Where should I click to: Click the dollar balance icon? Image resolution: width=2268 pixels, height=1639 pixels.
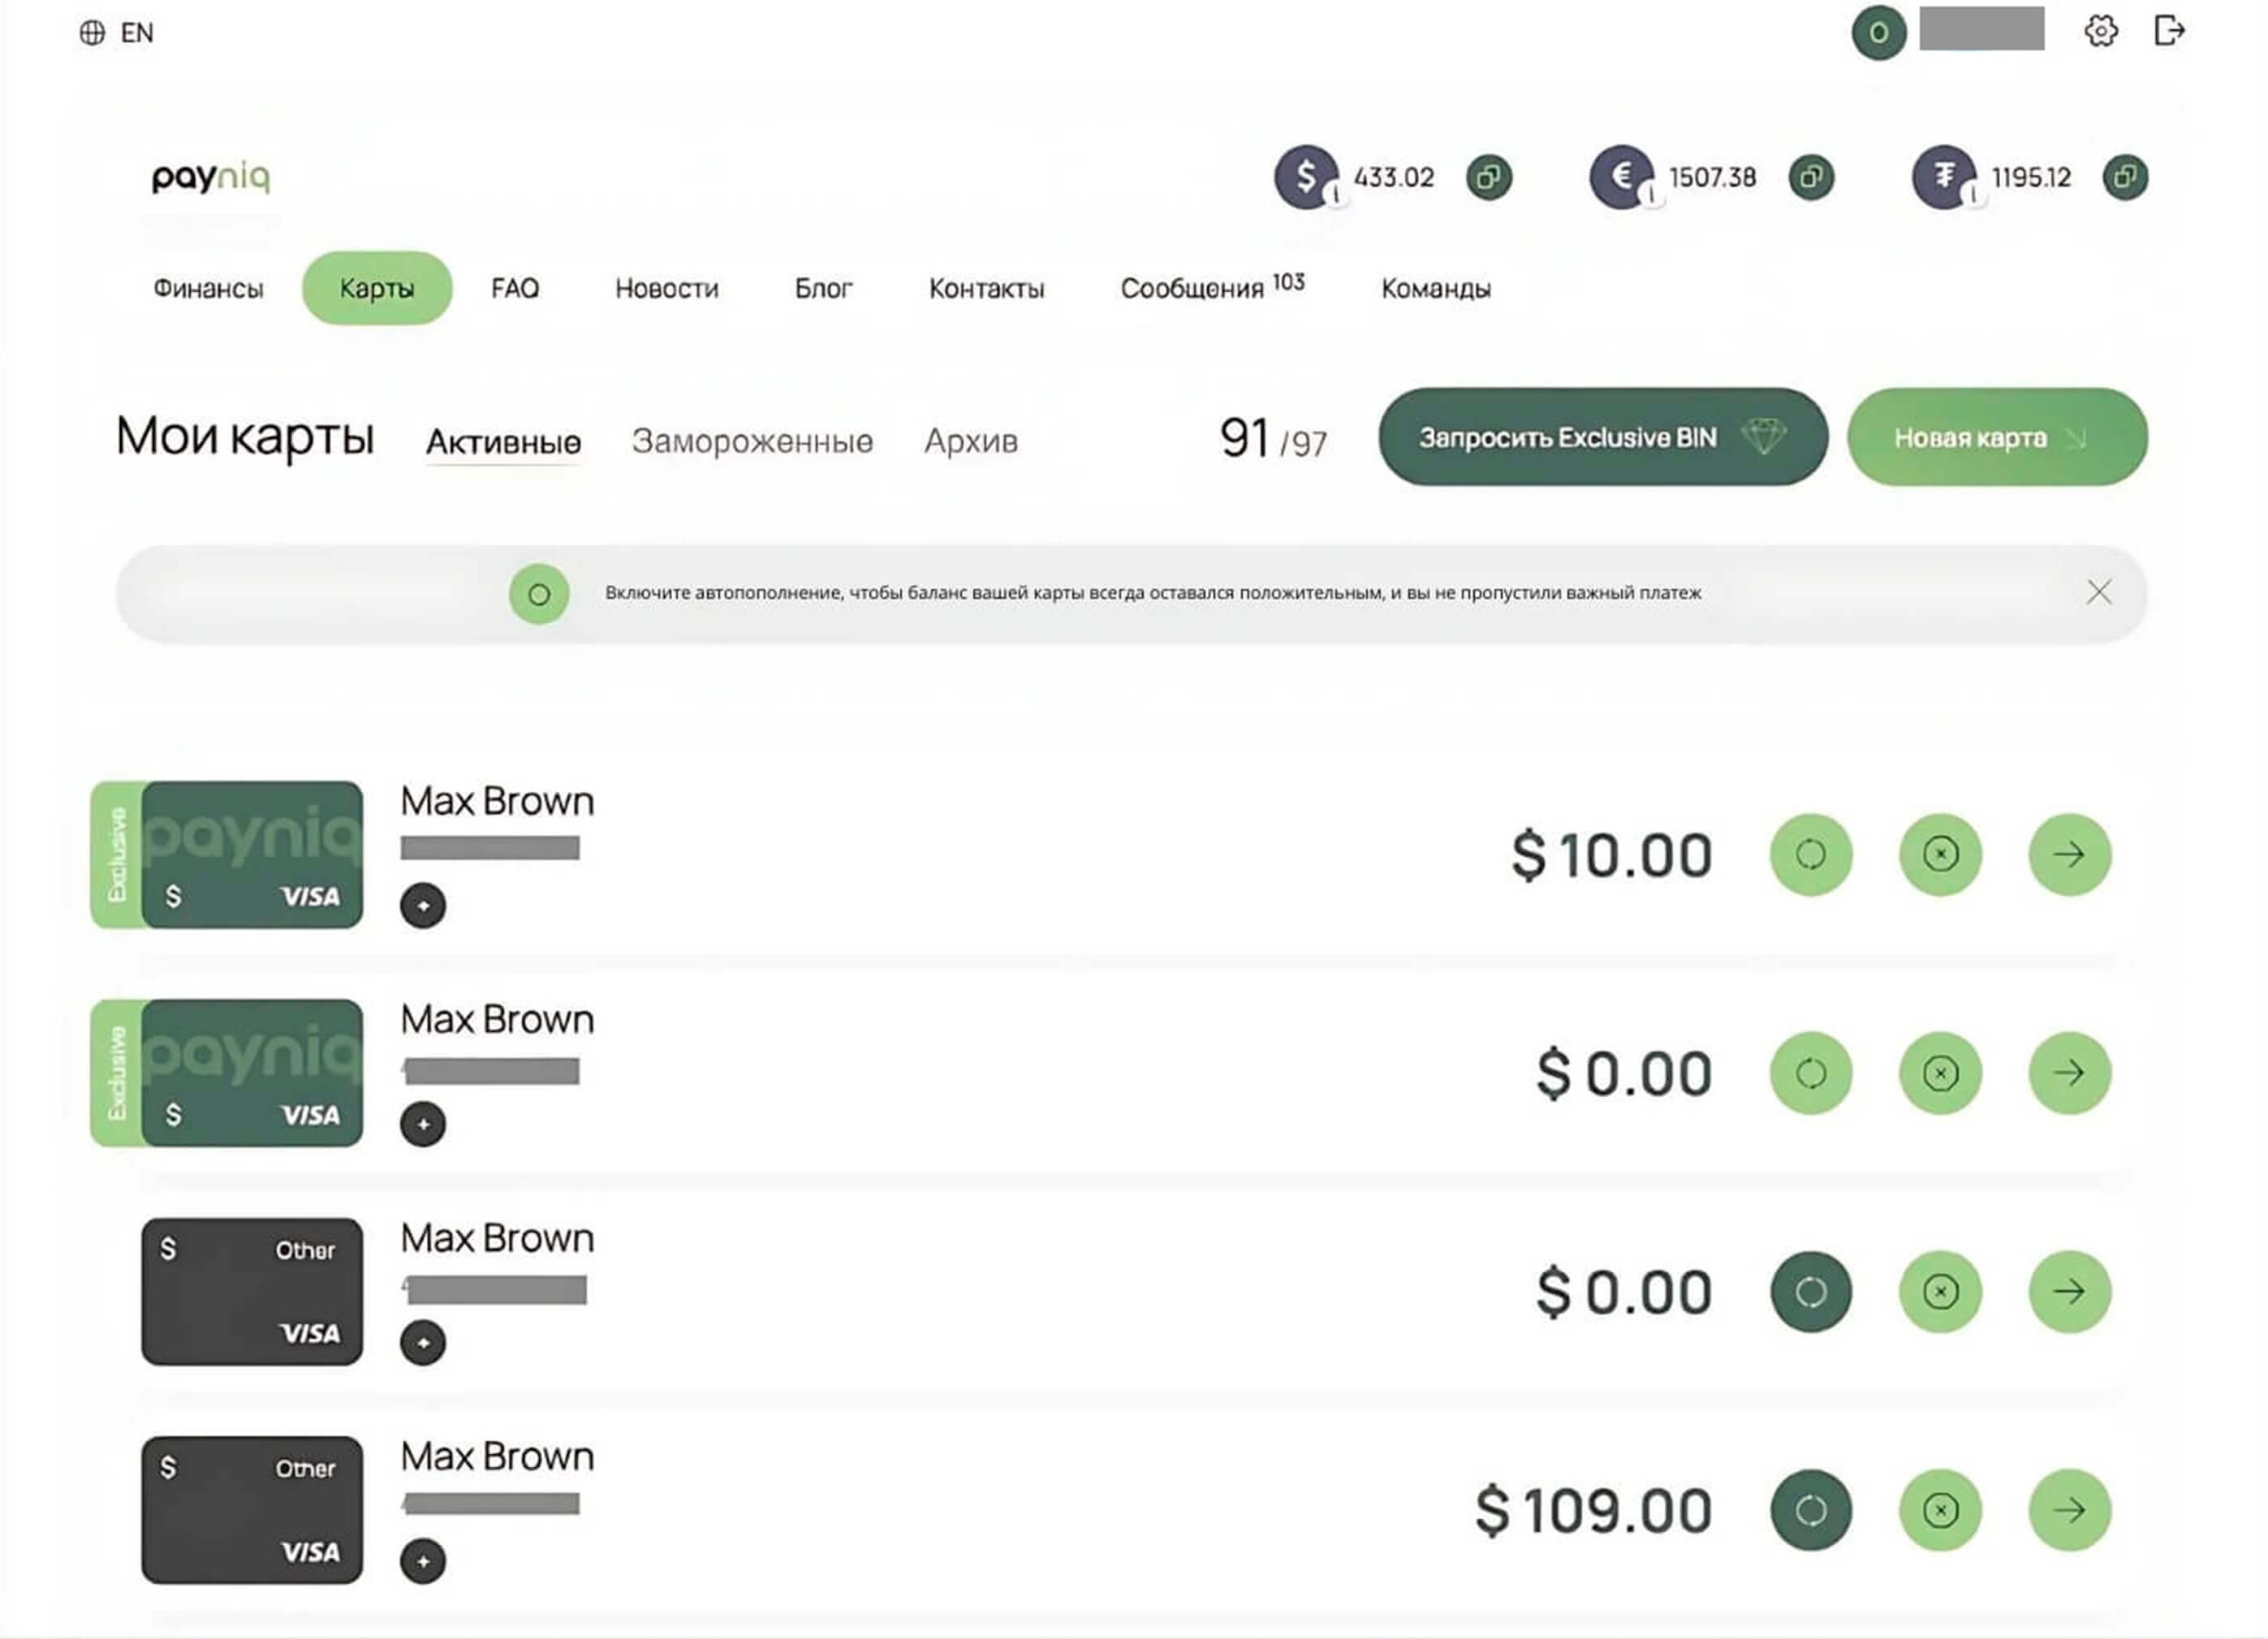pos(1306,177)
